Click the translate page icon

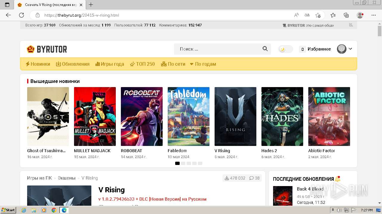coord(307,15)
